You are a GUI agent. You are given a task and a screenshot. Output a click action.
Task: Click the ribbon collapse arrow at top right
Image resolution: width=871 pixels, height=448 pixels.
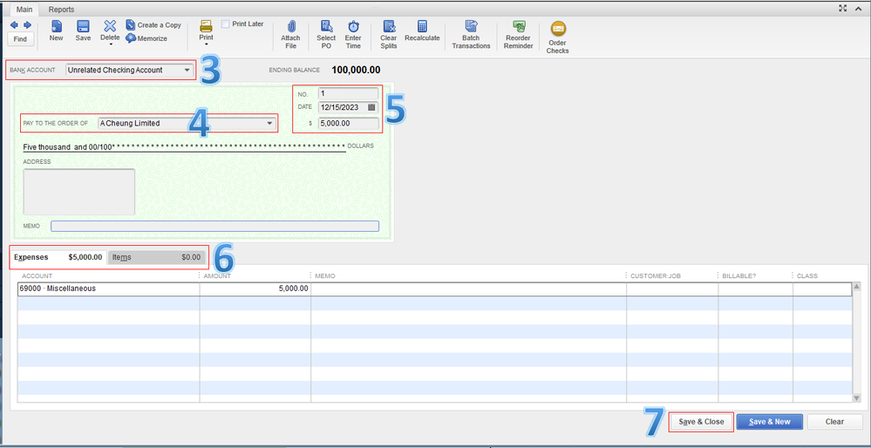(x=858, y=8)
